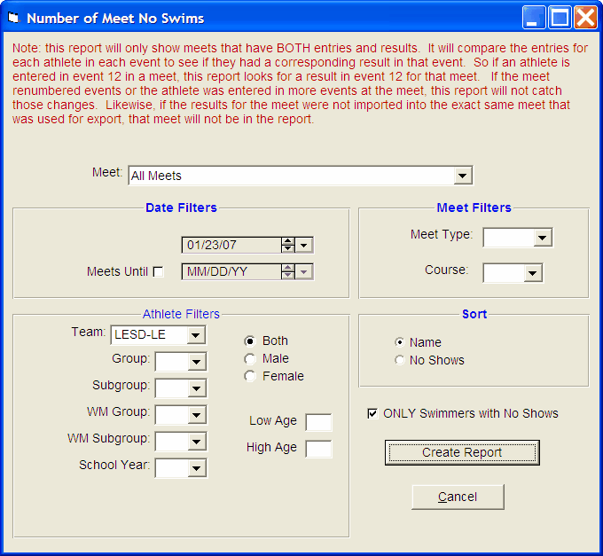Select the Female radio button
Image resolution: width=603 pixels, height=556 pixels.
250,377
